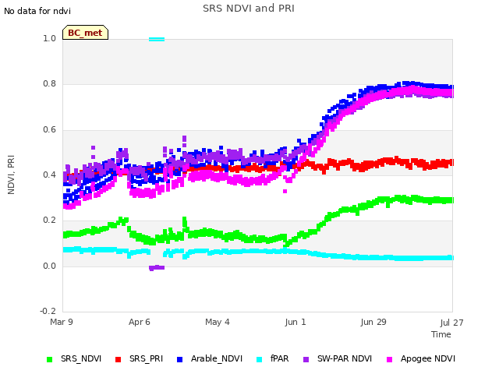Click the cyan fPAR outlier bar at 1.0
Screen dimensions: 499x374
[157, 40]
